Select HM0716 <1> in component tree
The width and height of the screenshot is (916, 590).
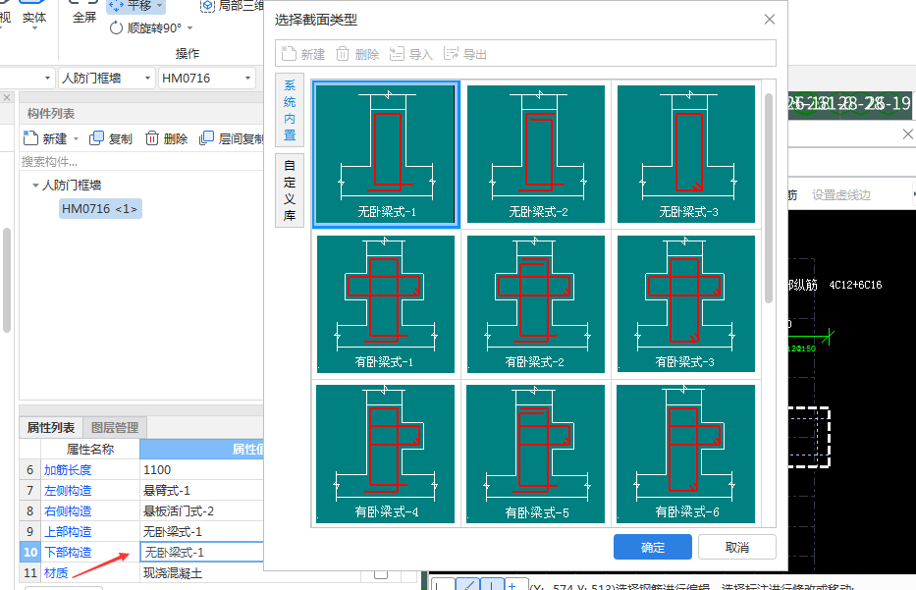click(100, 208)
